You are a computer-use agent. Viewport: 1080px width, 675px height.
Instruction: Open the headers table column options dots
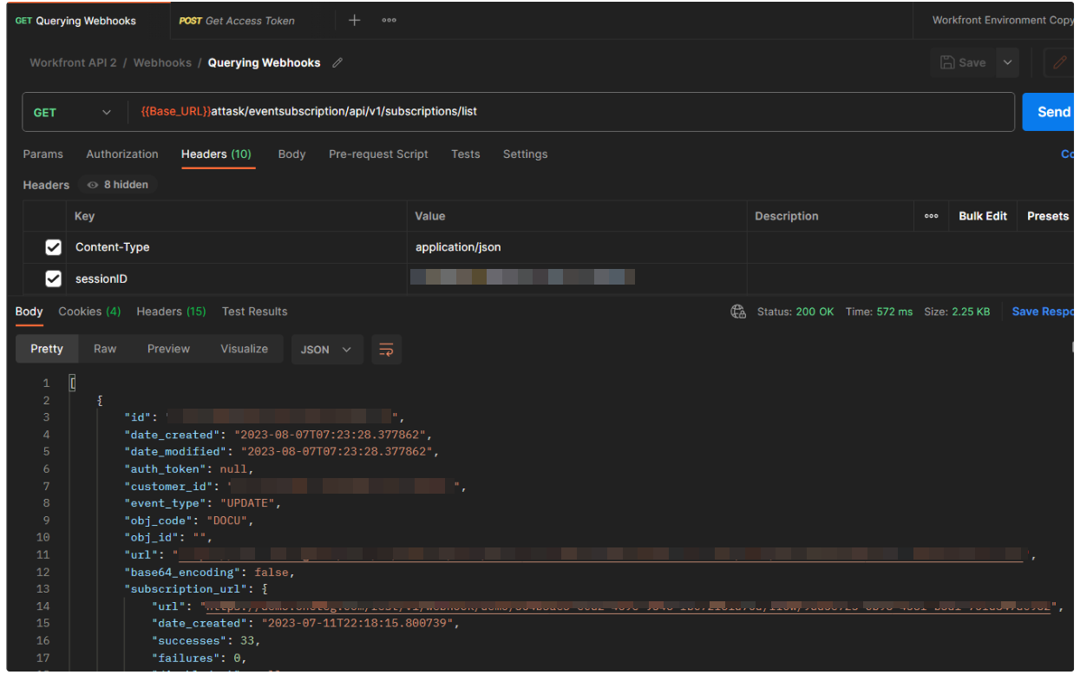pos(931,216)
